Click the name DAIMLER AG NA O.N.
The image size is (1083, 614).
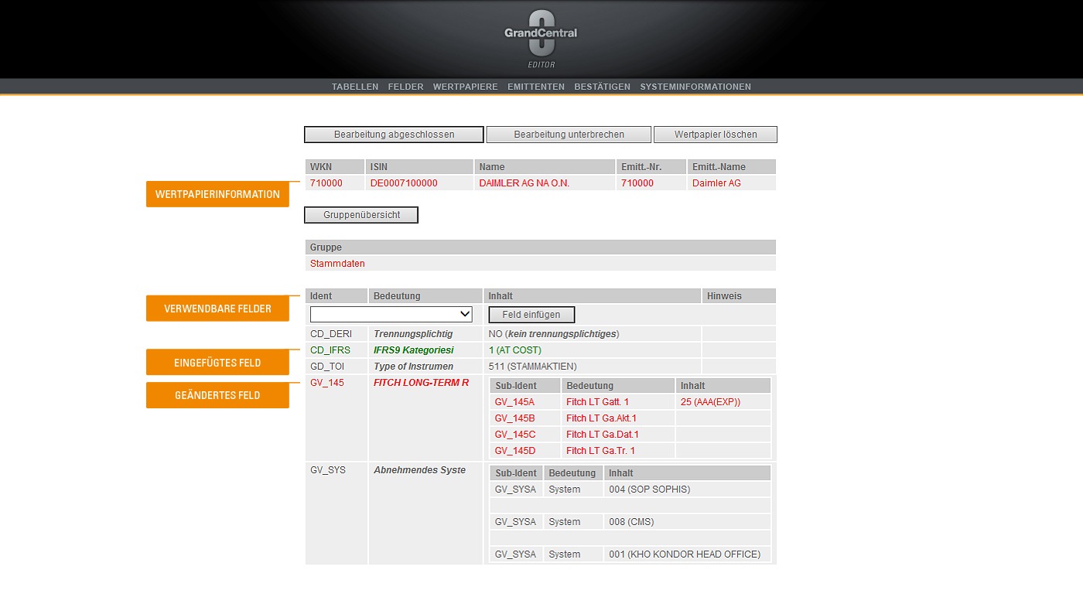pos(524,183)
